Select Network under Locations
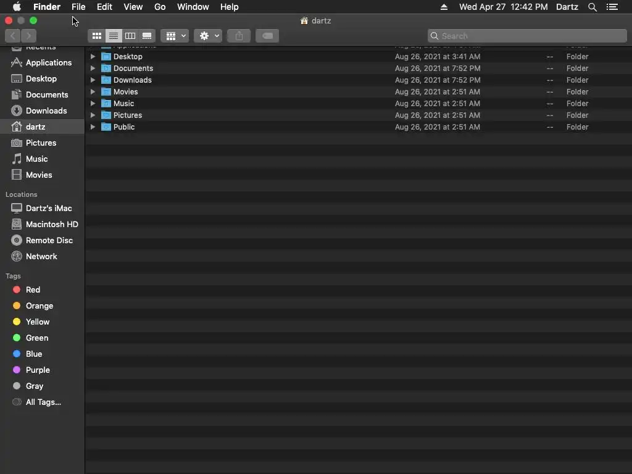The width and height of the screenshot is (632, 474). (42, 256)
